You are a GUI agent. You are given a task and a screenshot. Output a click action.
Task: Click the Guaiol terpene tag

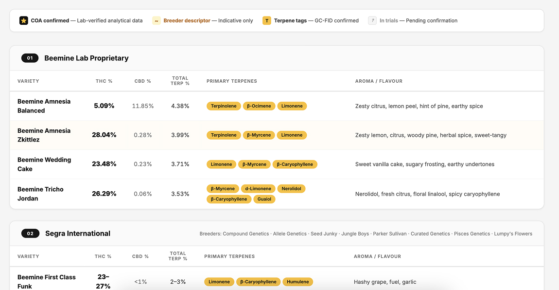[x=264, y=199]
